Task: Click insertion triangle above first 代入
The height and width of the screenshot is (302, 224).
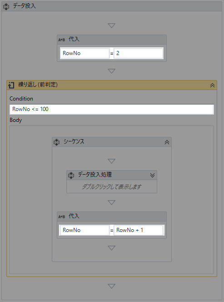Action: tap(112, 25)
